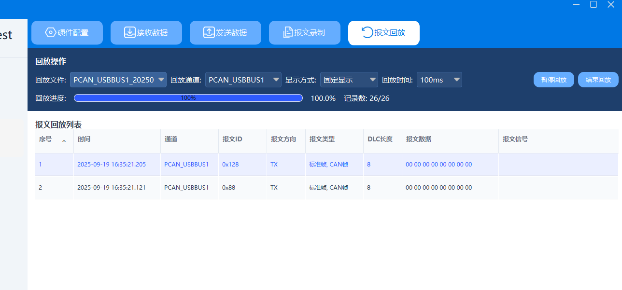Click the message recording document icon

coord(288,33)
